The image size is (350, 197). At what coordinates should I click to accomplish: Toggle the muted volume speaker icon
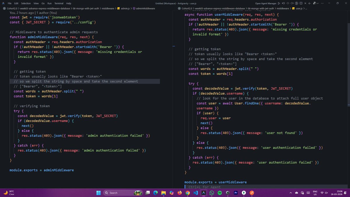tap(327, 193)
